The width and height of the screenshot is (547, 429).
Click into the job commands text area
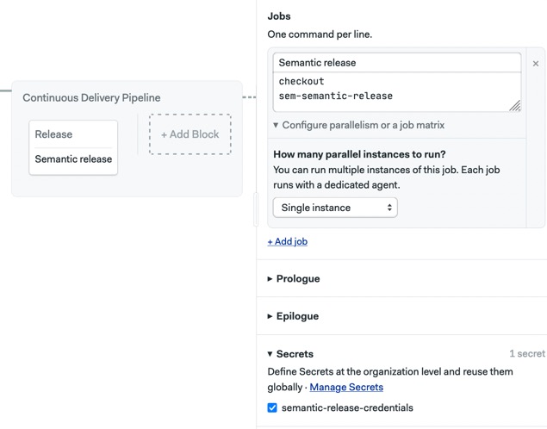pyautogui.click(x=388, y=90)
